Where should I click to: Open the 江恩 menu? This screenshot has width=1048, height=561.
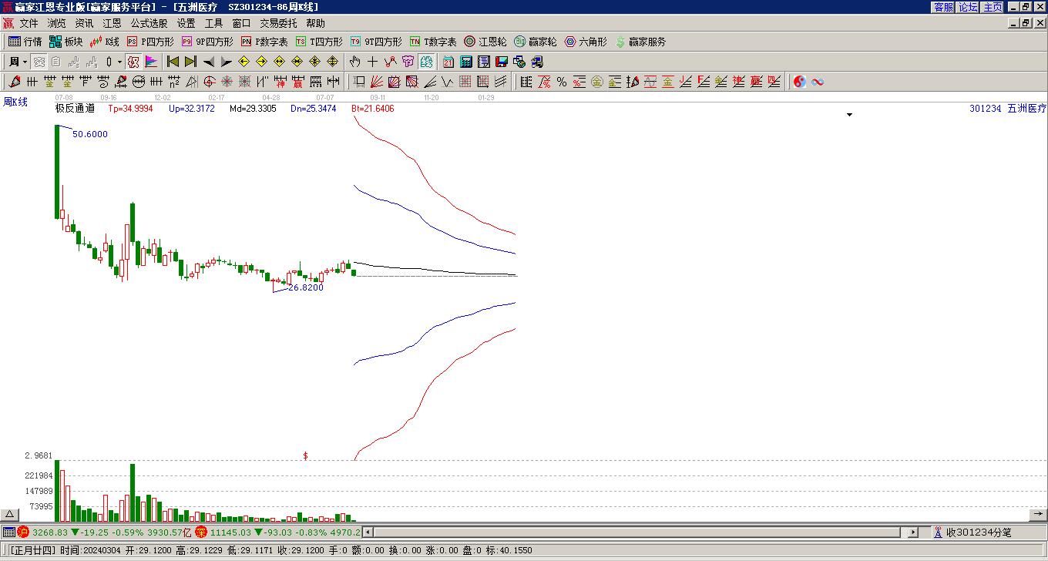[x=112, y=23]
